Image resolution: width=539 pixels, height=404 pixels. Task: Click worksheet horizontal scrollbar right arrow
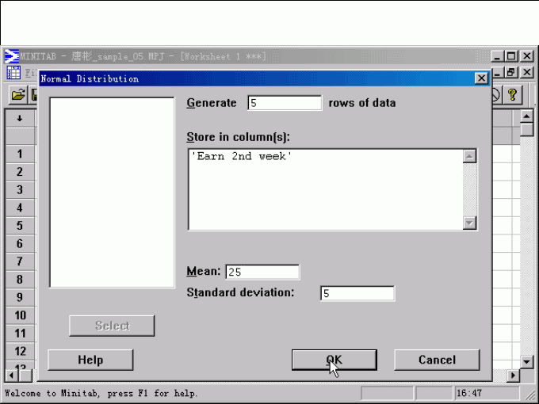(x=514, y=375)
